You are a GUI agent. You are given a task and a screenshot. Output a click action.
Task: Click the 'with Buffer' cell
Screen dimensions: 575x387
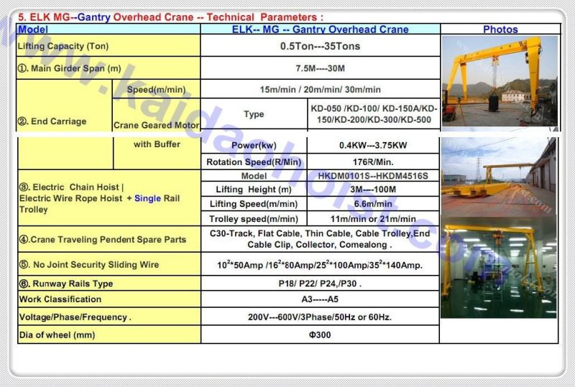click(157, 144)
